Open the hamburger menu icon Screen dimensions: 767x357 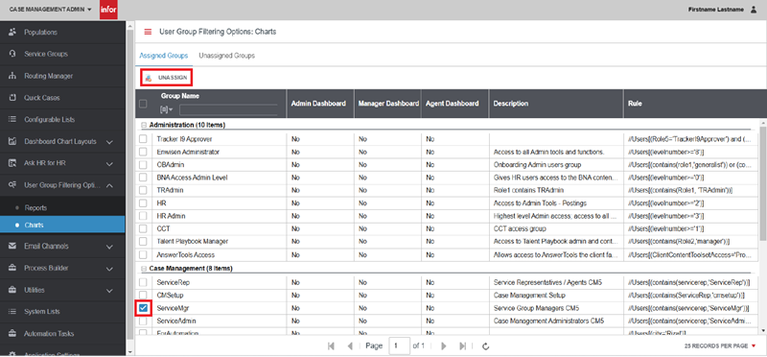click(148, 32)
